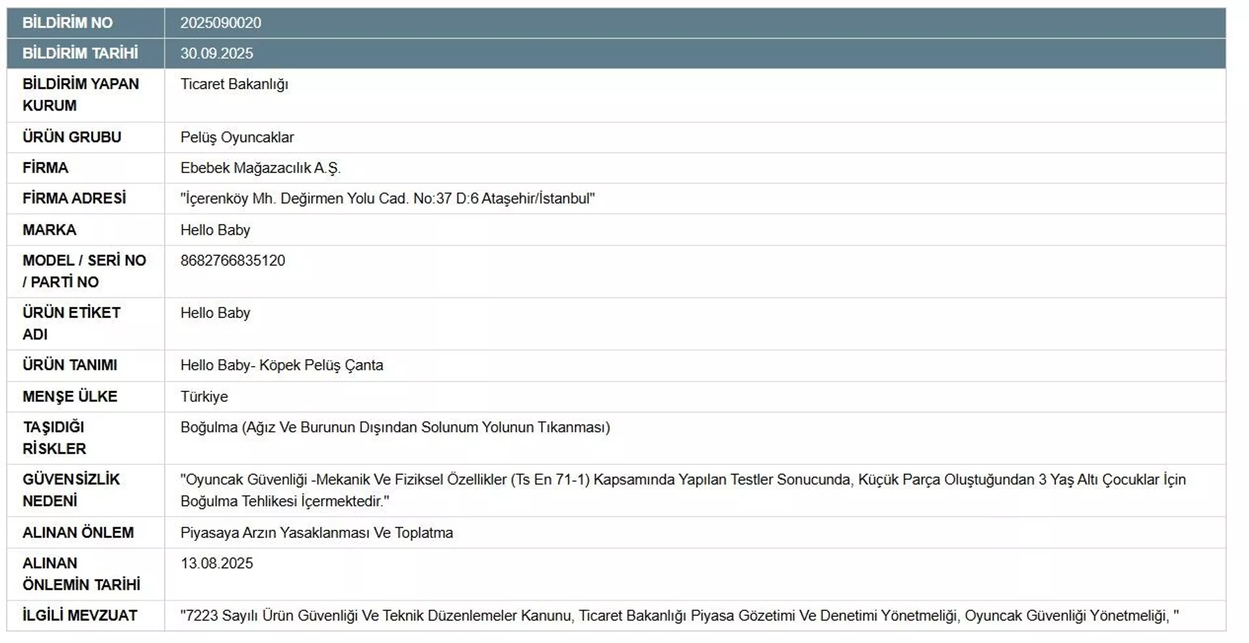Select Türkiye in the MENŞE ÜLKE row

pos(204,397)
